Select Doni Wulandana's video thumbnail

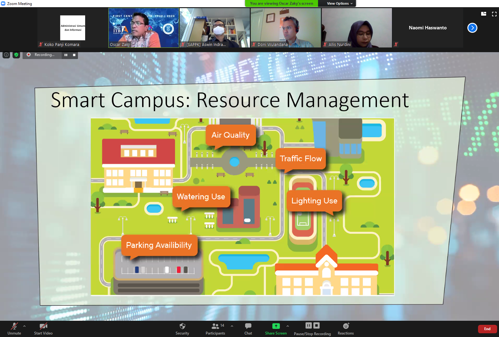tap(286, 28)
